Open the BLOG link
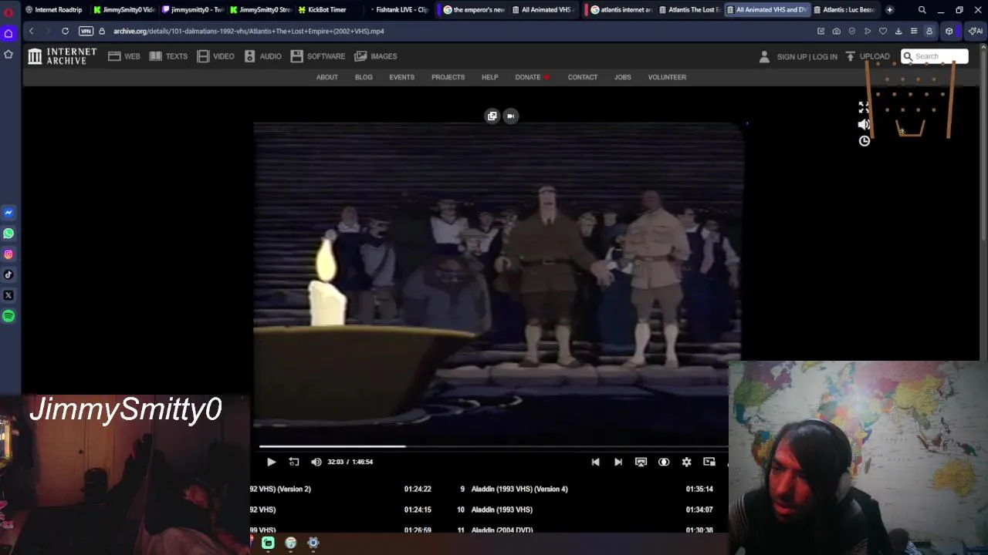 [x=364, y=77]
